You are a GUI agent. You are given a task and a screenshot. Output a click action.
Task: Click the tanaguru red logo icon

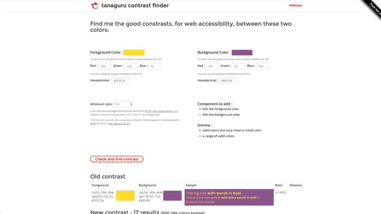tap(95, 5)
